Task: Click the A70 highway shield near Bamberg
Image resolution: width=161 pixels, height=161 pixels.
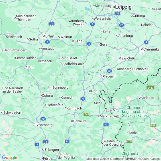Action: pyautogui.click(x=43, y=119)
